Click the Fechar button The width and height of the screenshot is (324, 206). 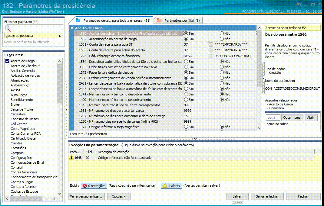[x=303, y=197]
